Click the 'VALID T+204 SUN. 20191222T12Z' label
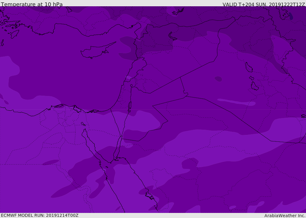 264,4
